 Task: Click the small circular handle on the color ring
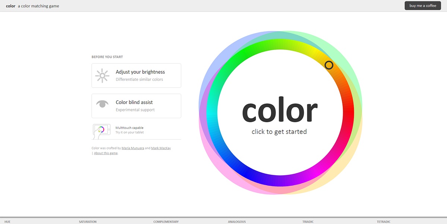(x=329, y=65)
